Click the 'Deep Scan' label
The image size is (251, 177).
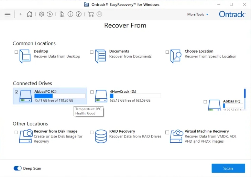tap(32, 168)
